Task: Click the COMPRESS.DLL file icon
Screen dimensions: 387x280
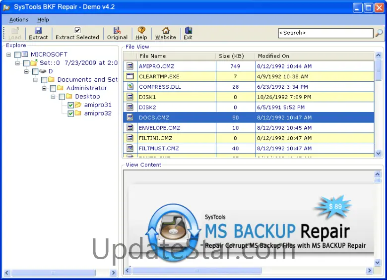Action: [x=130, y=87]
